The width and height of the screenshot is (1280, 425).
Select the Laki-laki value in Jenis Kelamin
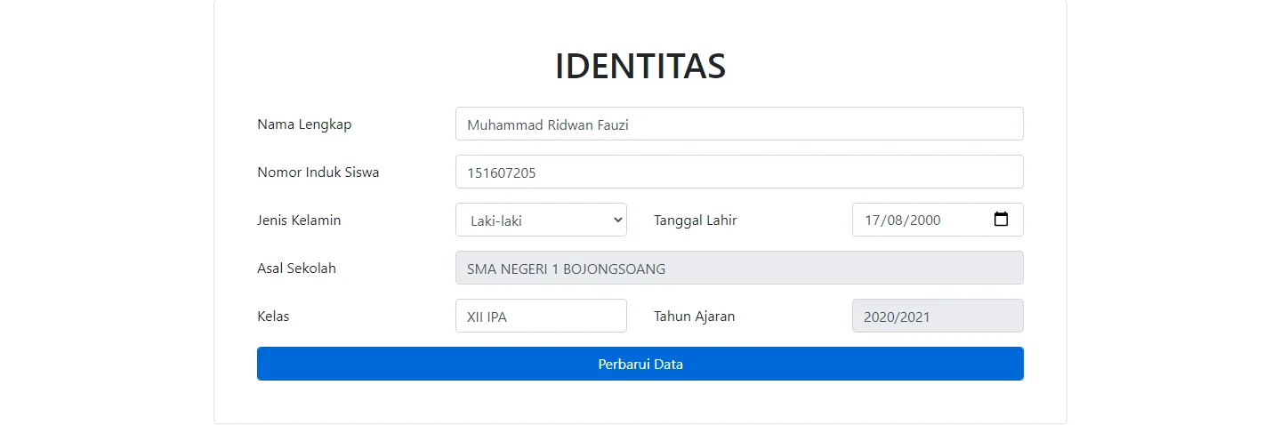coord(541,220)
